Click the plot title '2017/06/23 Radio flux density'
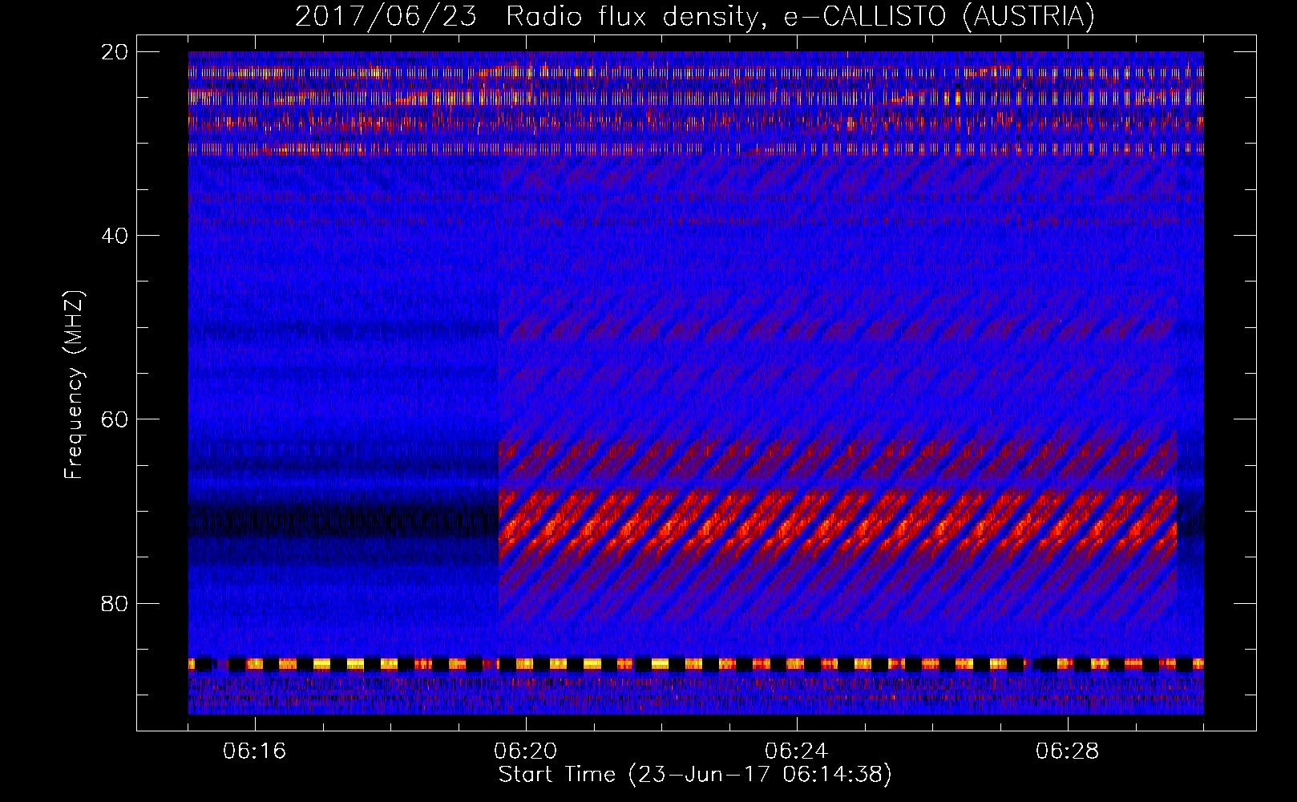 click(x=694, y=16)
